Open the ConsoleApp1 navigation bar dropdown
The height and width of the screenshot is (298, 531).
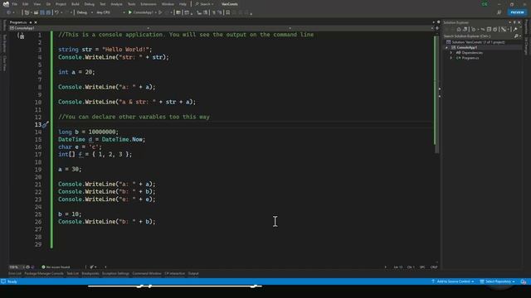tap(80, 28)
